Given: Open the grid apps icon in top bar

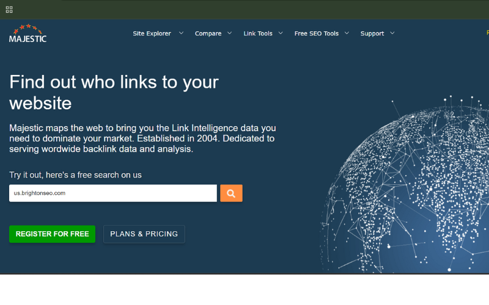Looking at the screenshot, I should [9, 10].
